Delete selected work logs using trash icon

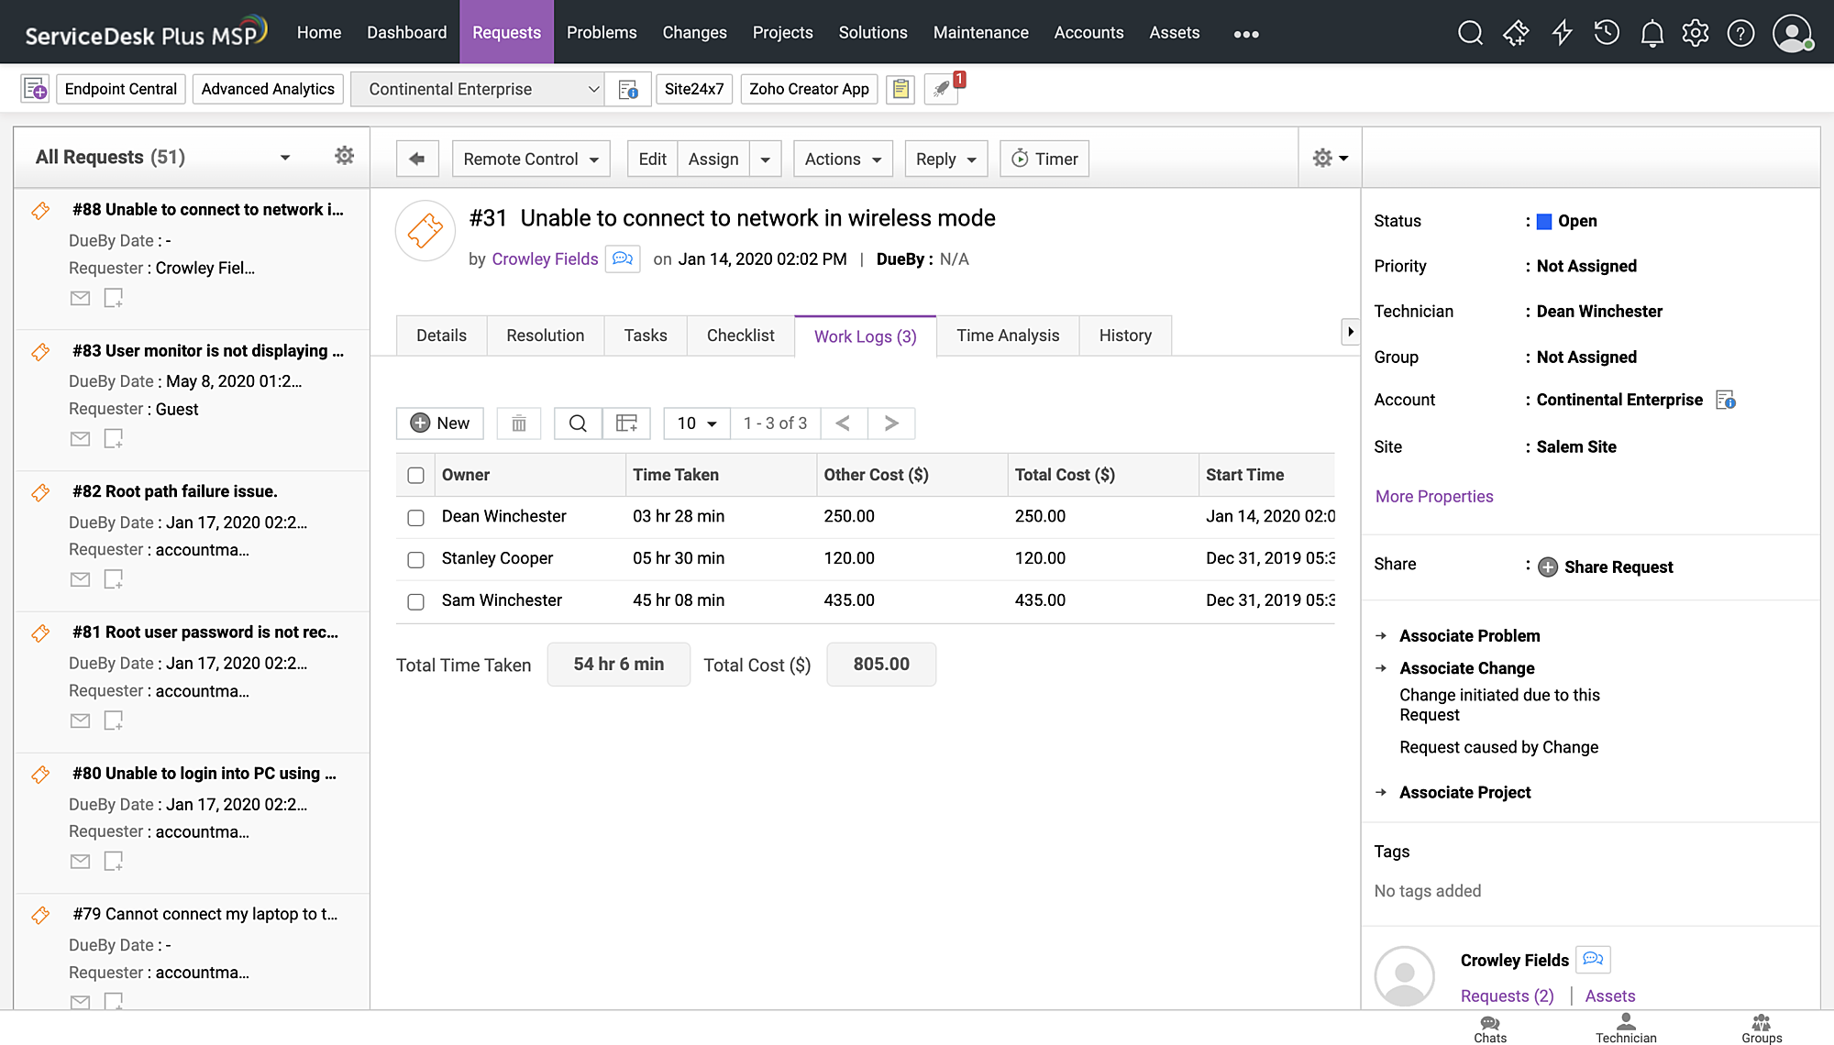coord(518,423)
